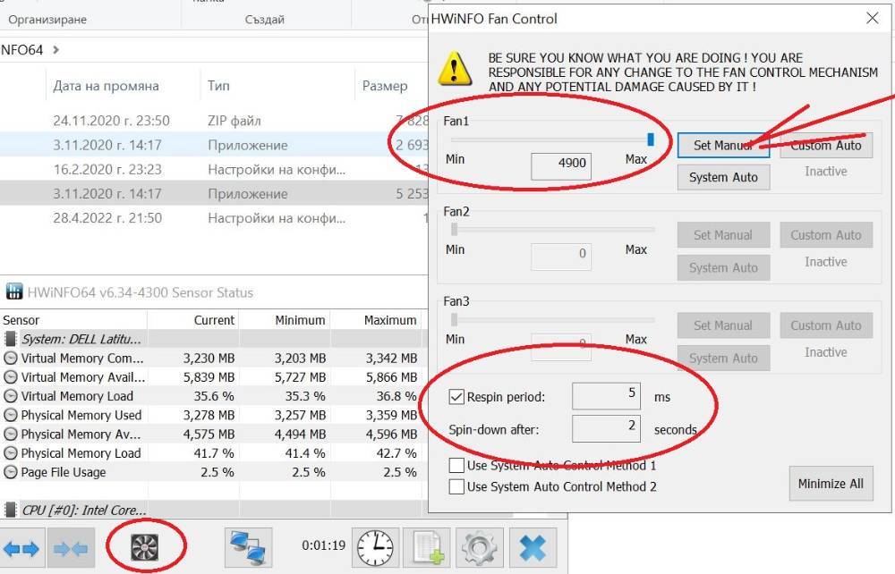Click the clock reset timer icon
The height and width of the screenshot is (574, 895).
pyautogui.click(x=375, y=548)
